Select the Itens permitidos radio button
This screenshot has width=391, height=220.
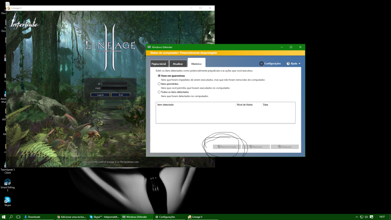point(159,84)
